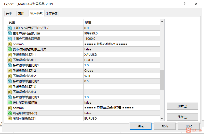
Task: Click string icon beside 下单货币对名称1
Action: click(x=10, y=60)
